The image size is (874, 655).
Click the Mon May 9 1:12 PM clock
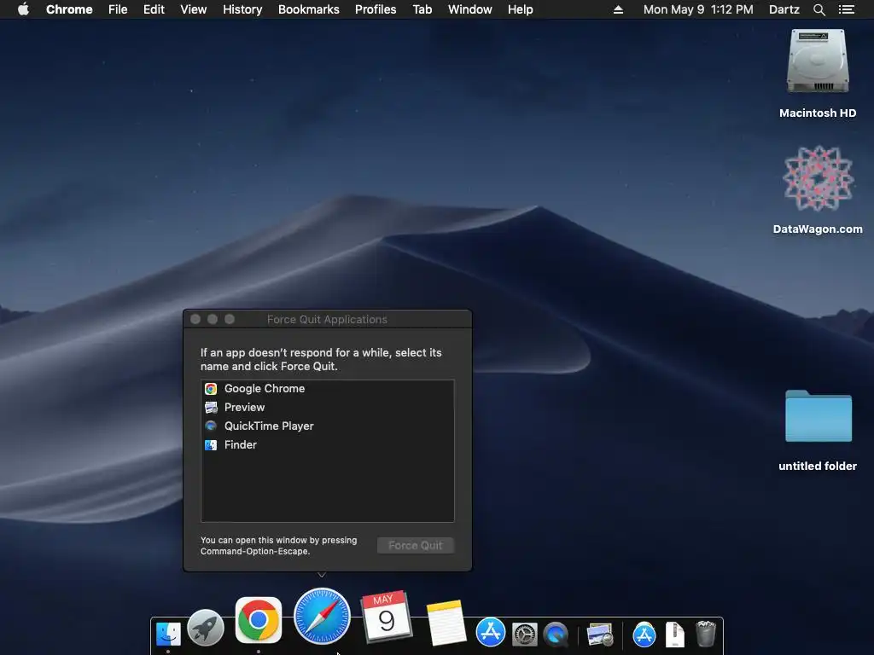pyautogui.click(x=698, y=9)
